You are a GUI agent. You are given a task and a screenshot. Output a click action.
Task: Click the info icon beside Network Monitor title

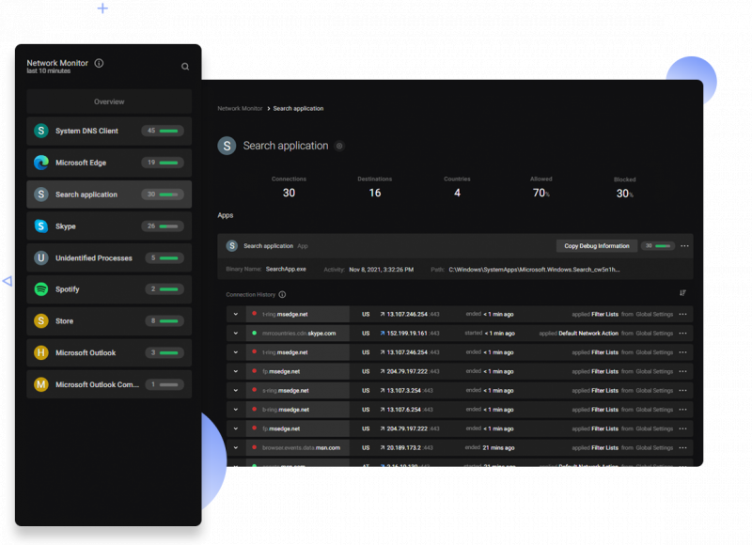point(99,63)
